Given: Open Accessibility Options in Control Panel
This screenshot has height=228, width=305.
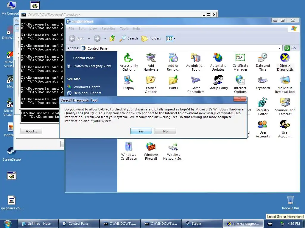Looking at the screenshot, I should [129, 62].
